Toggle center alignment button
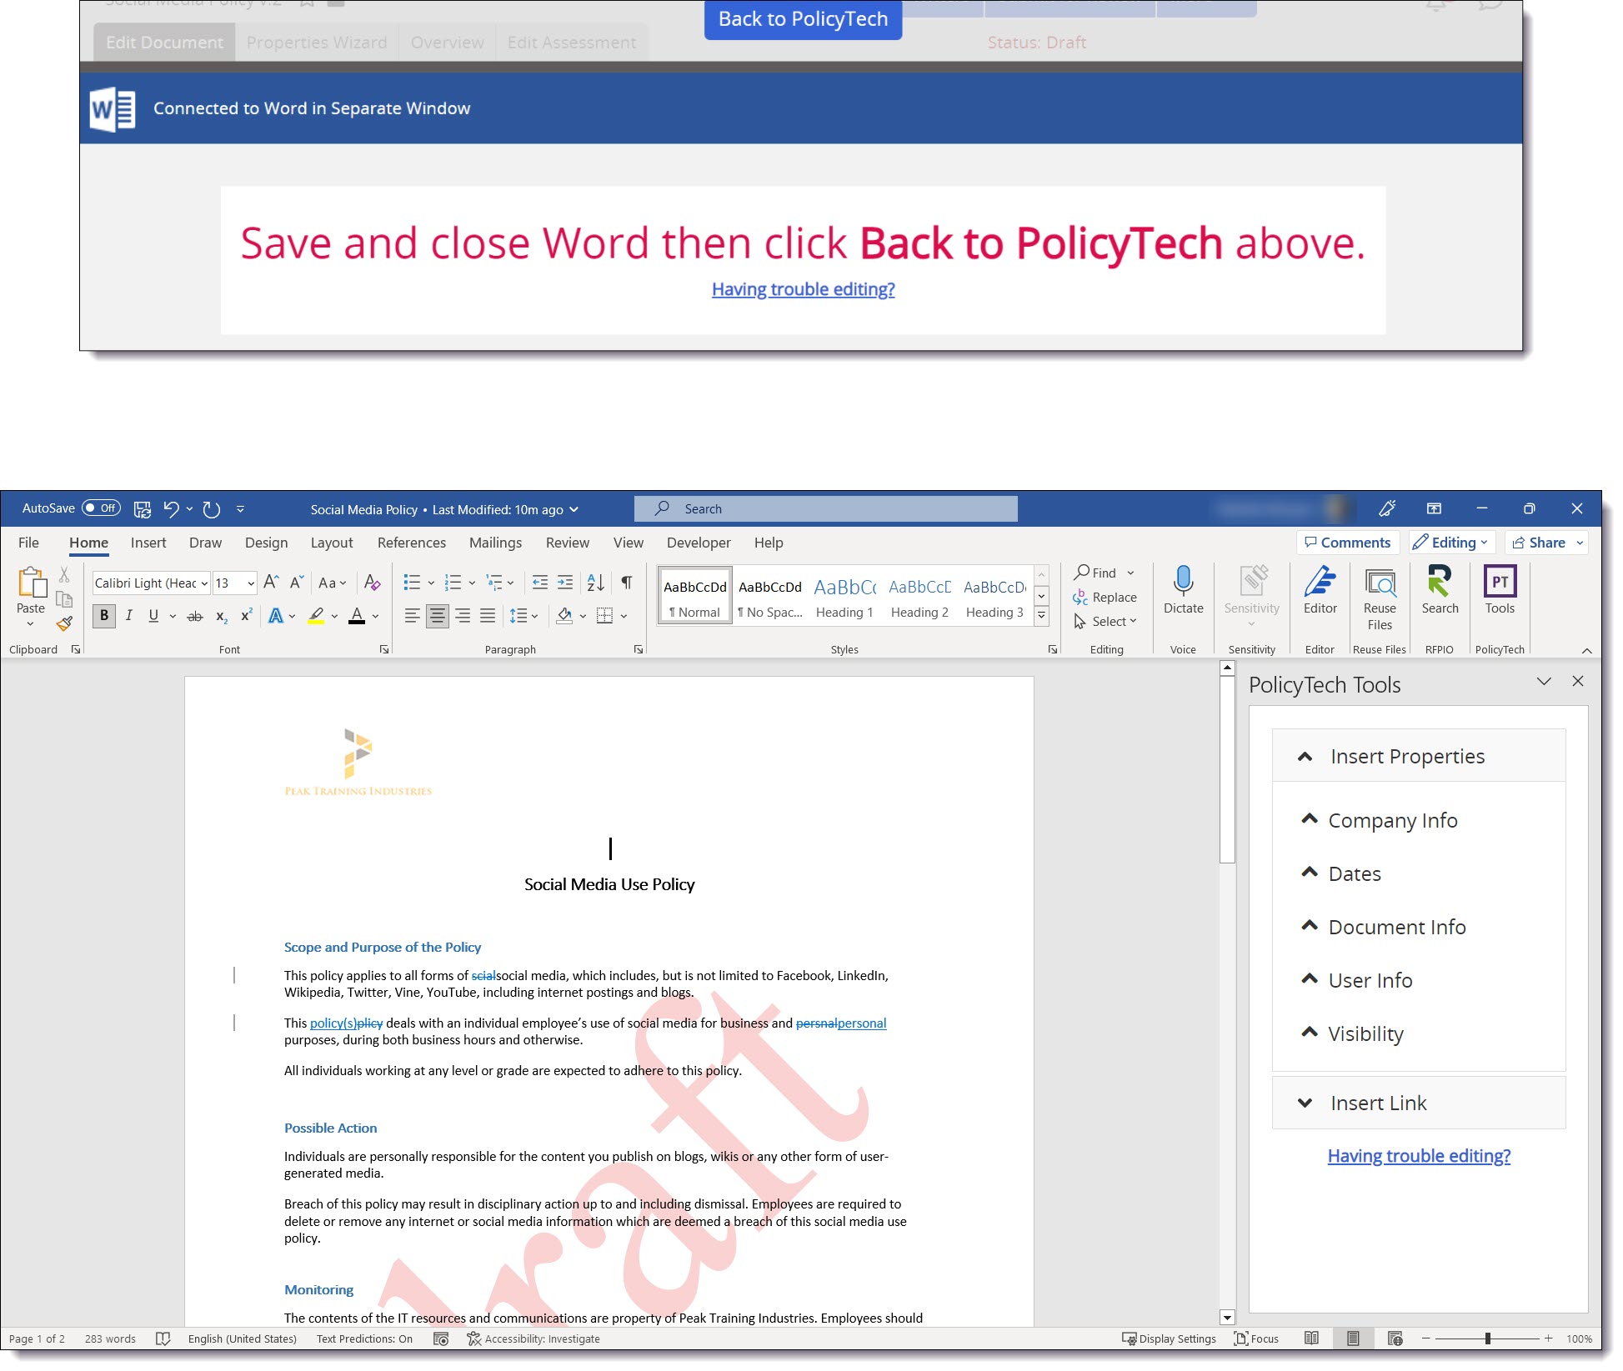 [x=437, y=616]
